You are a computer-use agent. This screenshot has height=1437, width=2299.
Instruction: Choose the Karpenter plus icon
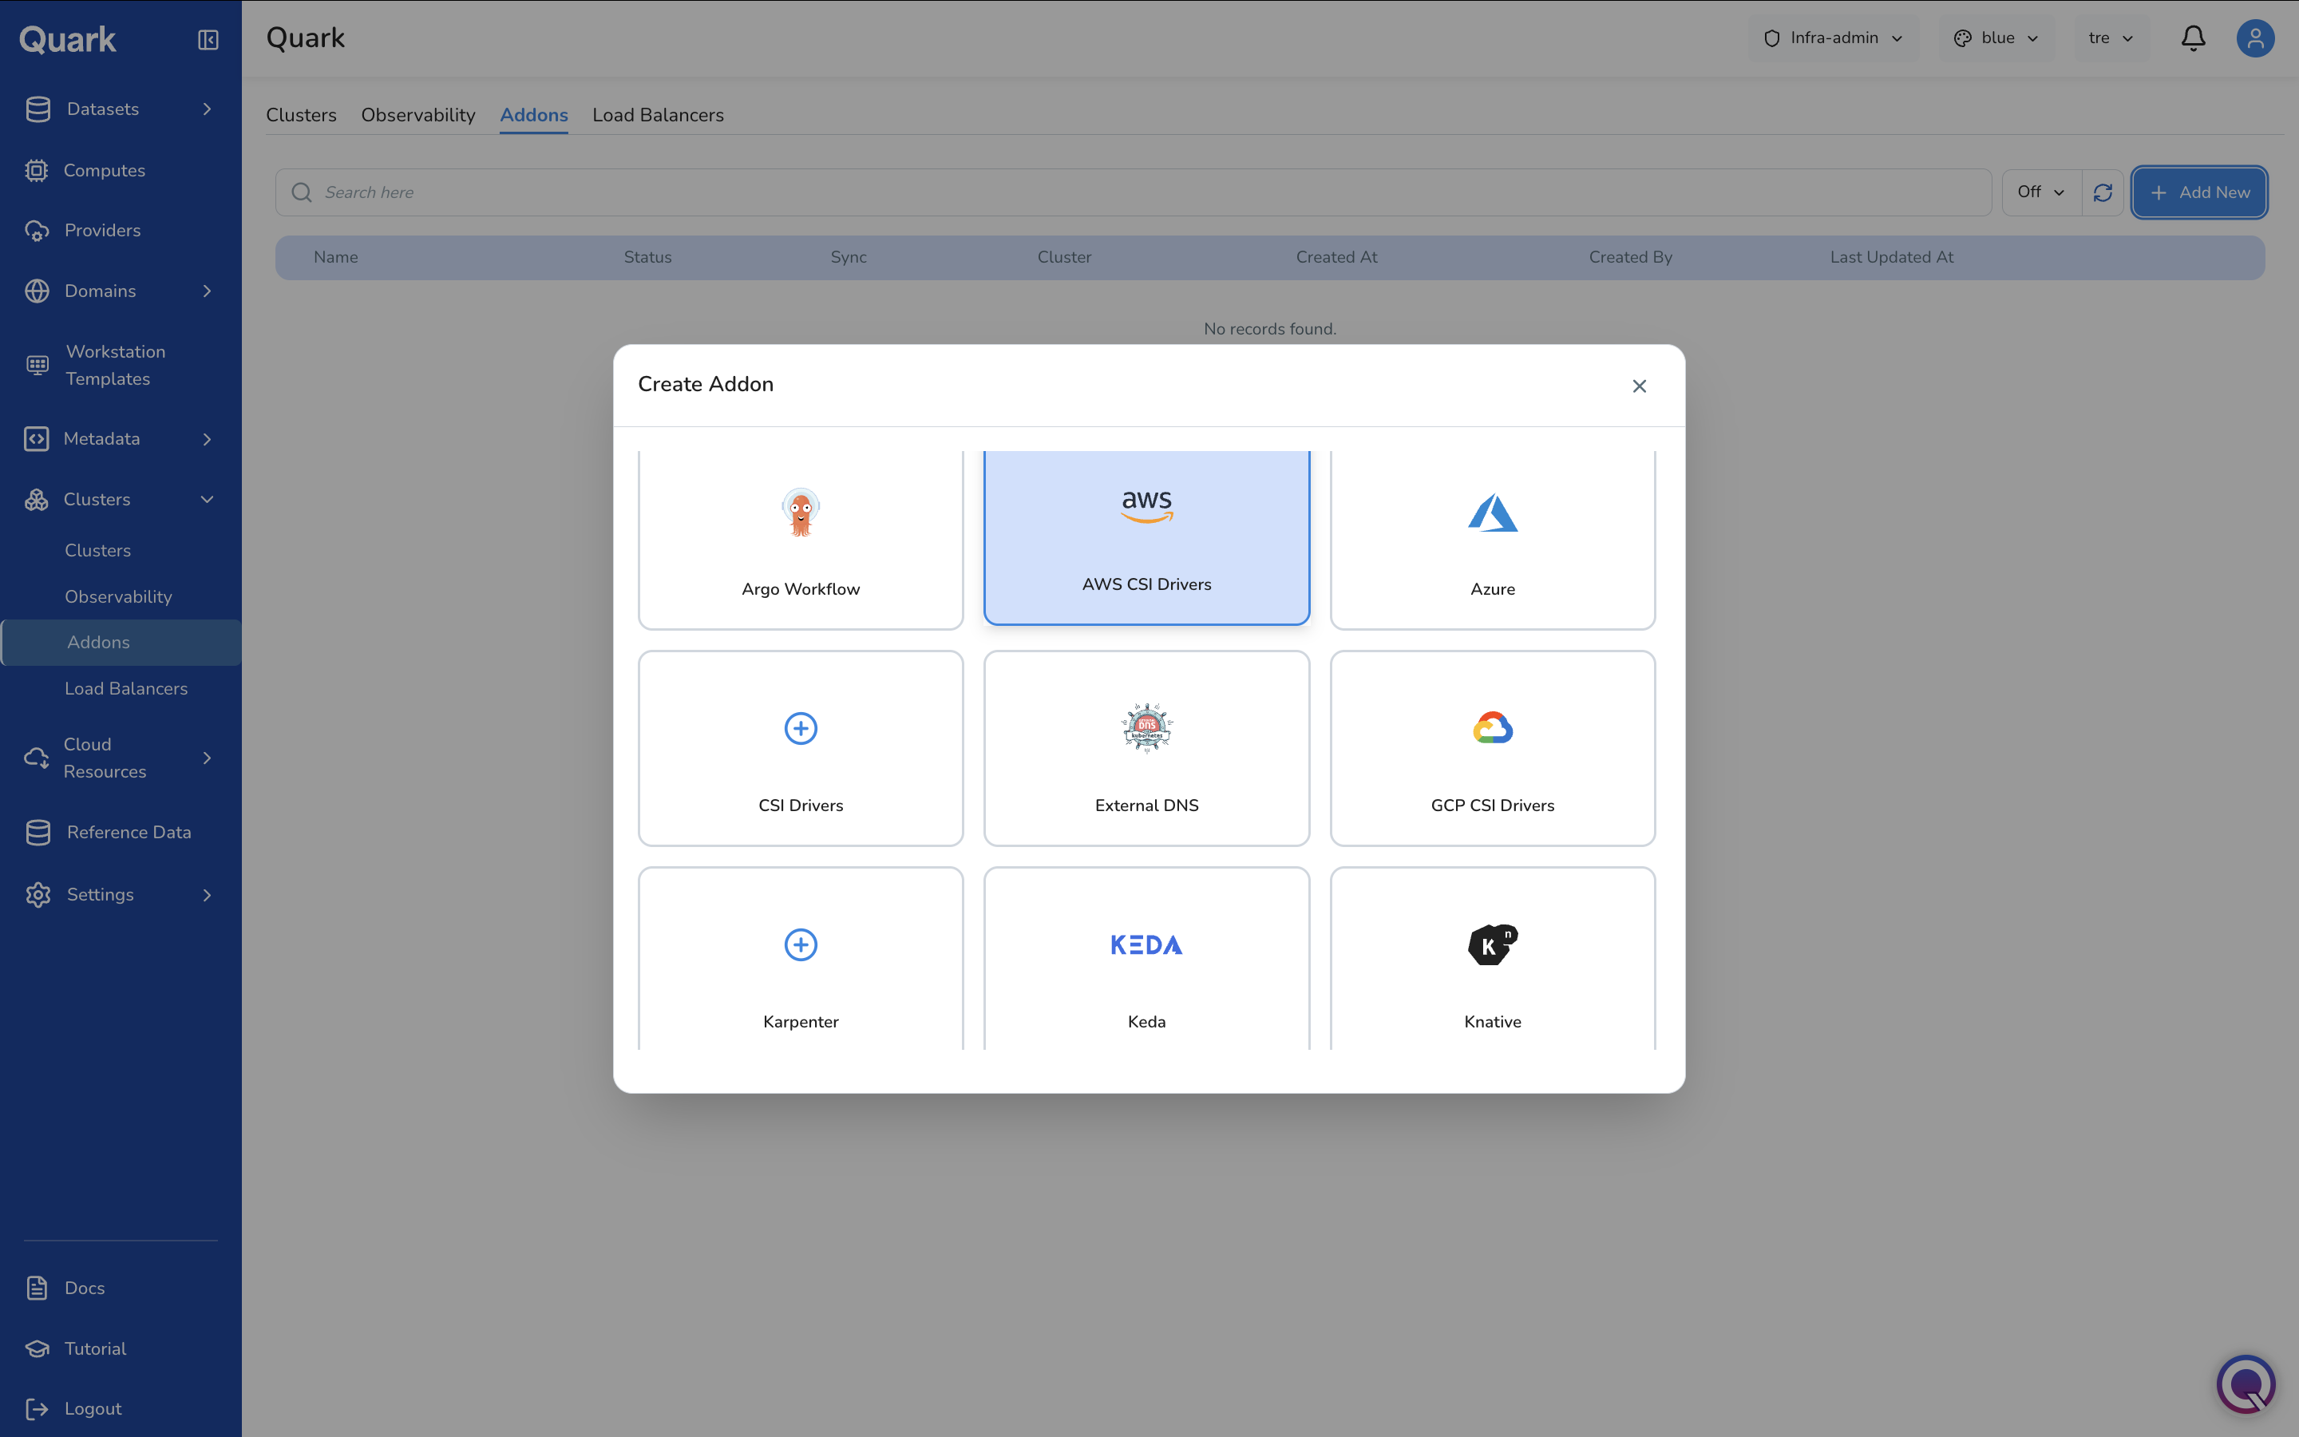tap(801, 944)
